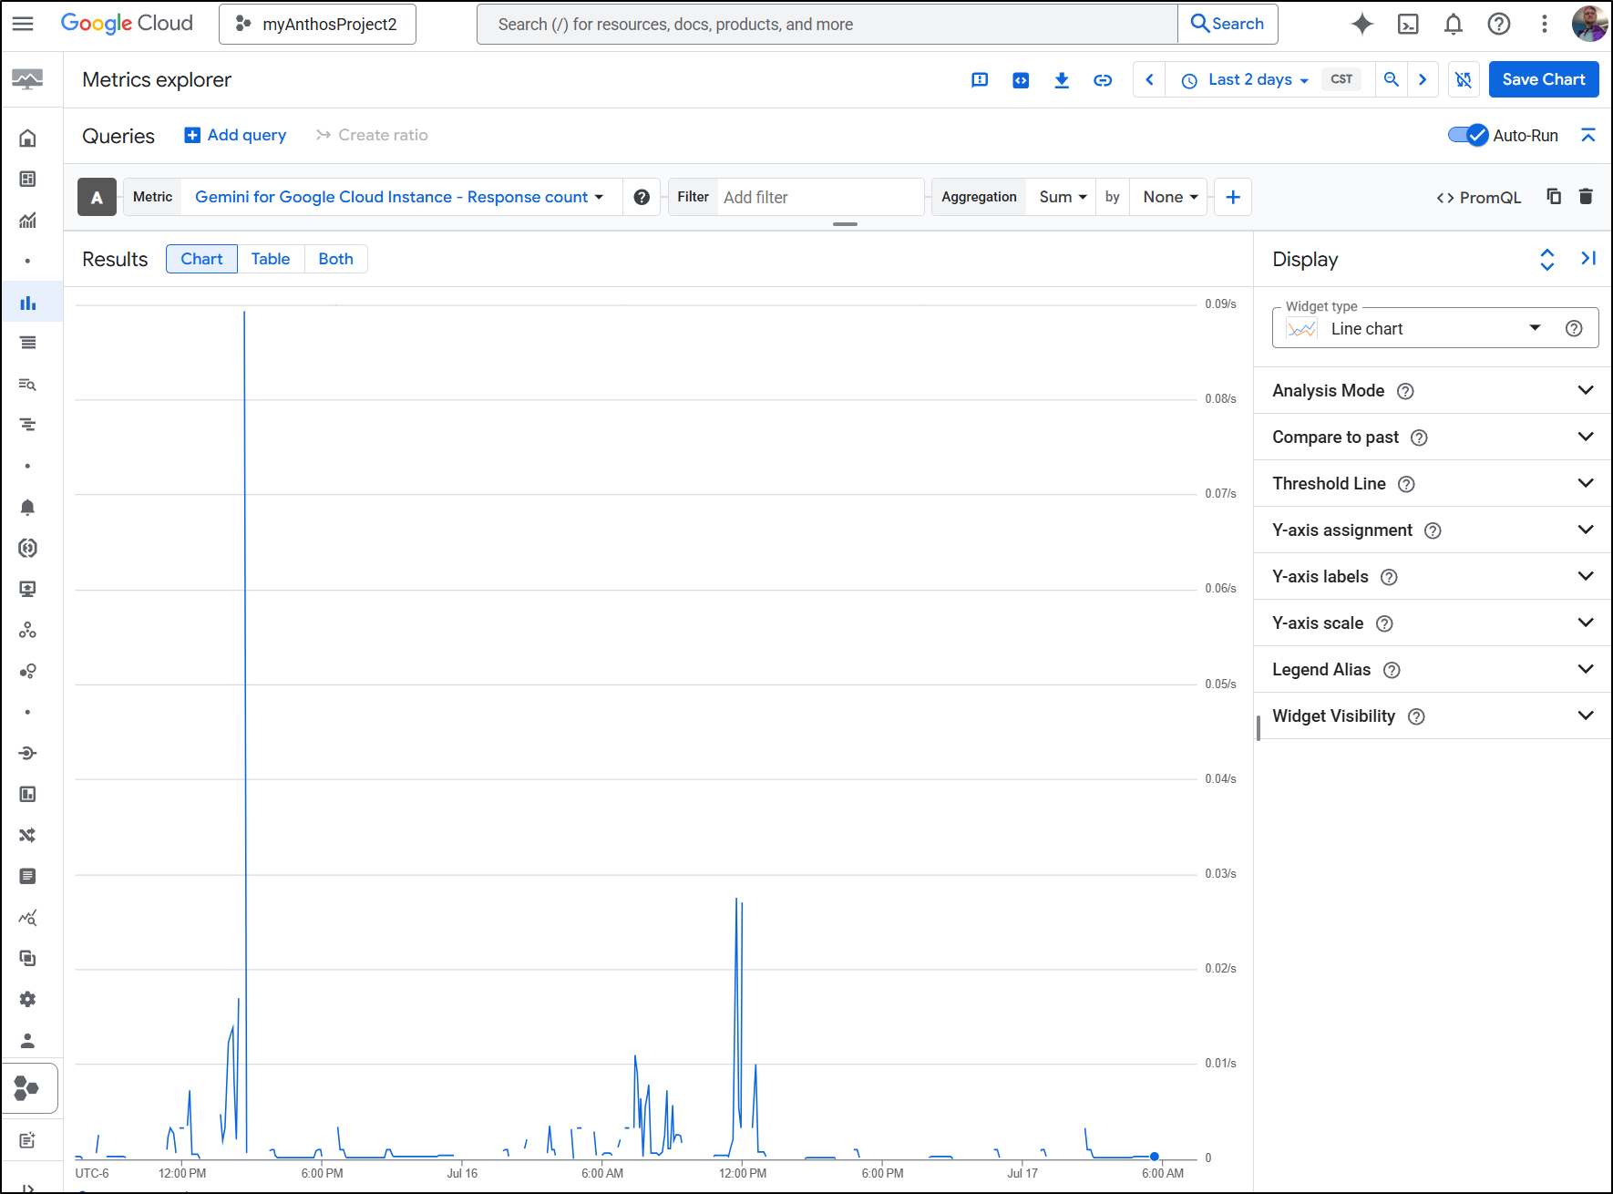
Task: Open the Widget type Line chart dropdown
Action: (1414, 329)
